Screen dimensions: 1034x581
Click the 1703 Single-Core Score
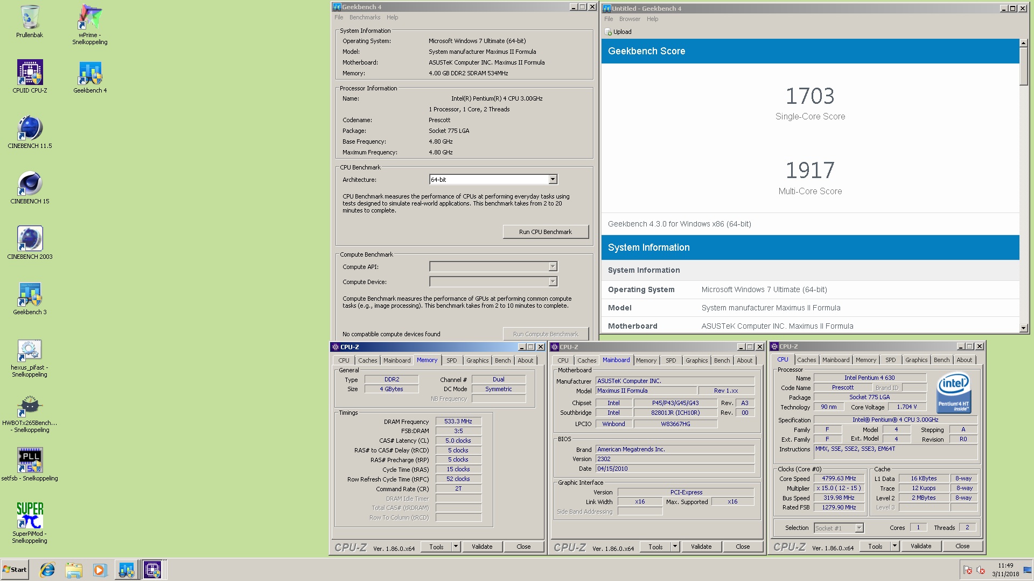coord(810,96)
